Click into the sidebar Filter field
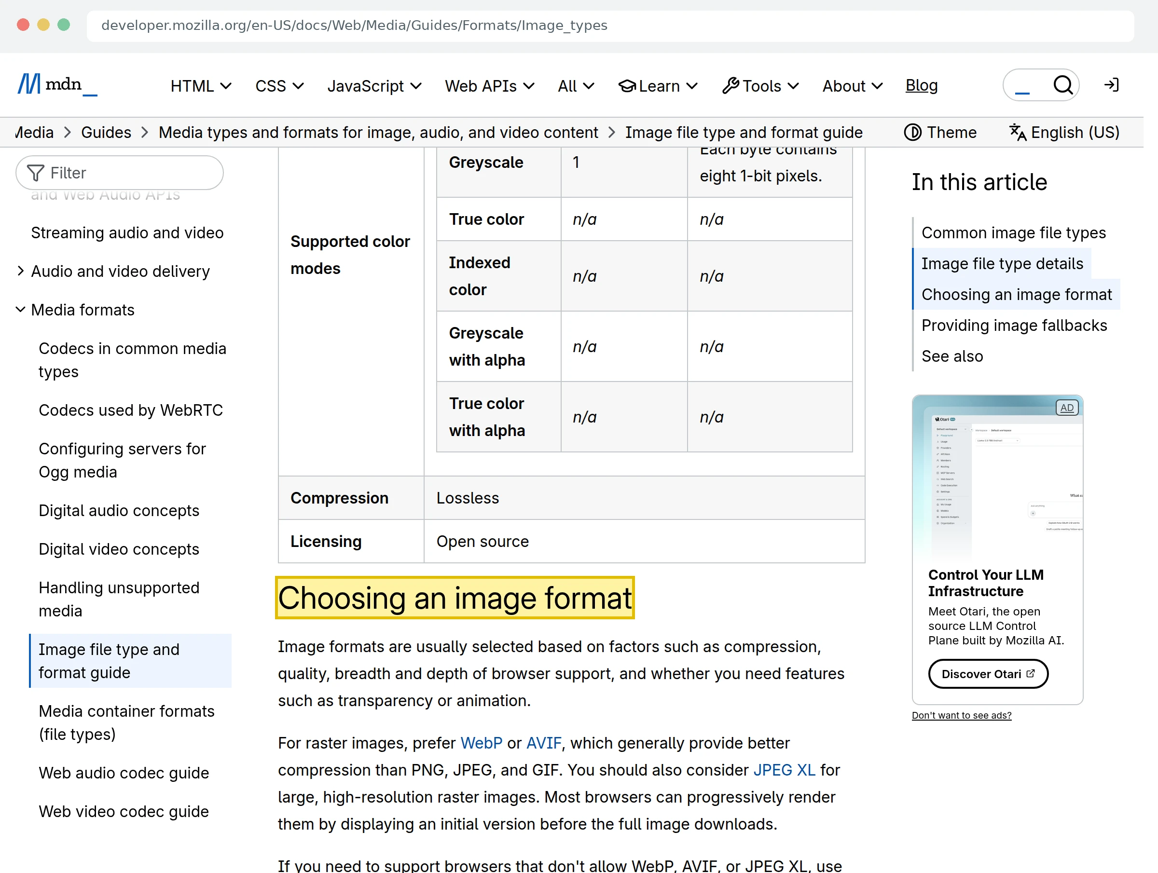The image size is (1158, 873). 119,173
